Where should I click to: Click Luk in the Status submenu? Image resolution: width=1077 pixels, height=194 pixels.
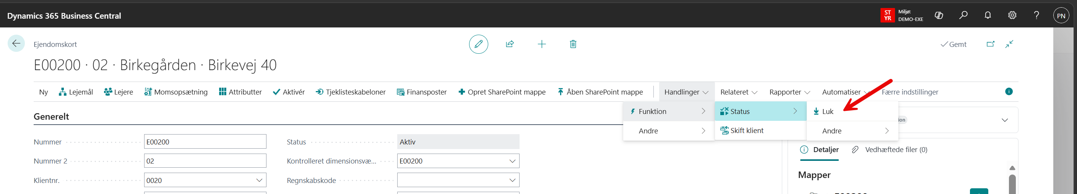point(852,111)
